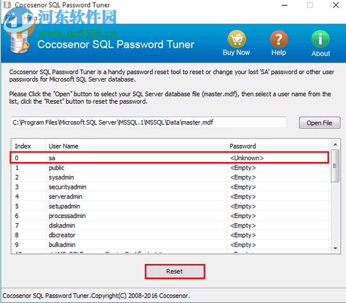Open the About info icon
This screenshot has width=346, height=303.
click(x=320, y=39)
